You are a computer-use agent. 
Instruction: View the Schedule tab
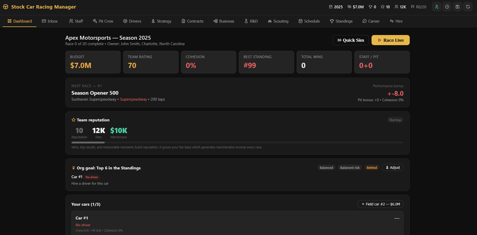(309, 21)
